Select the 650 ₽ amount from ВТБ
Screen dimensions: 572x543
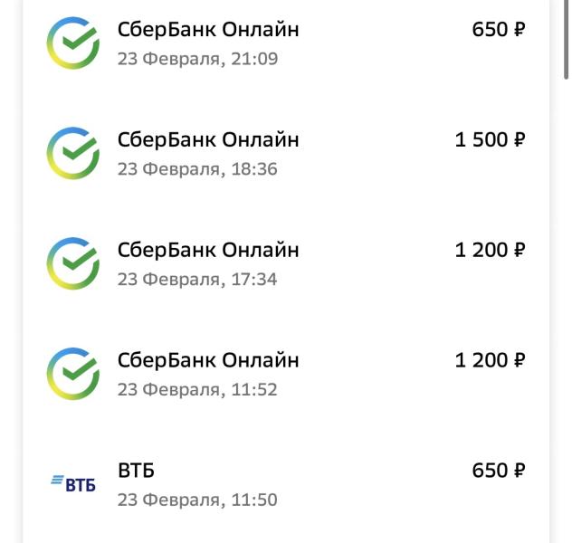(499, 471)
